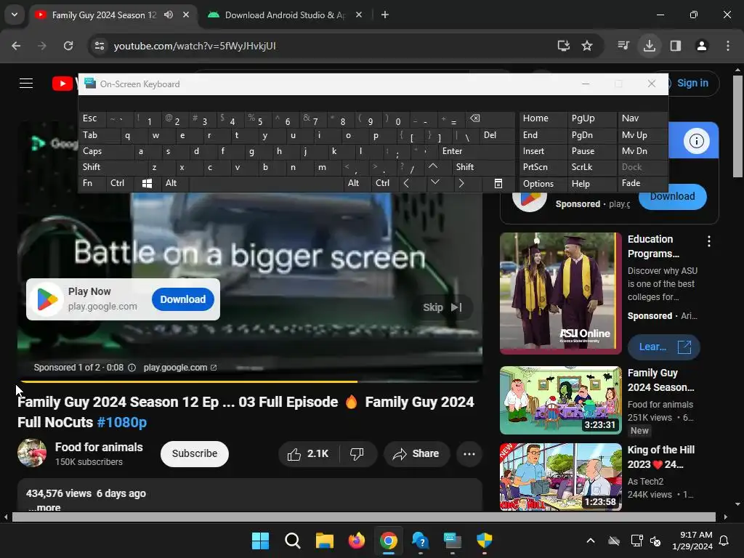Click Sign in on YouTube
The height and width of the screenshot is (558, 744).
[692, 83]
